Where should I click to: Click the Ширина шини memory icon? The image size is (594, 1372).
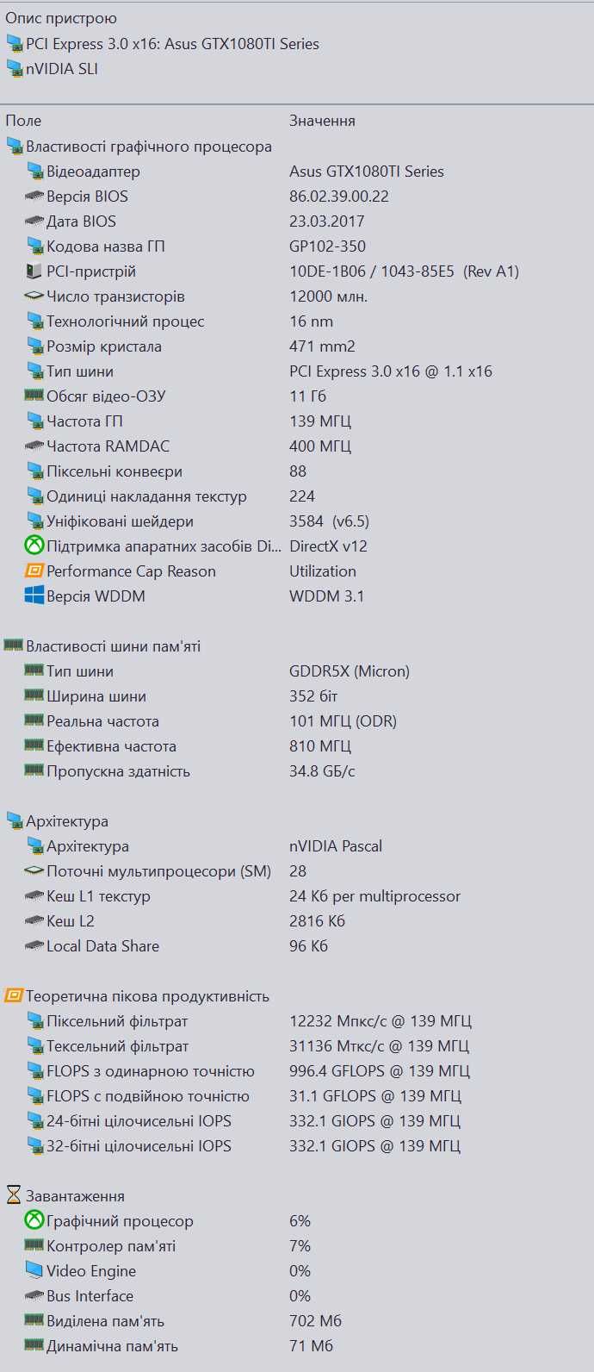[x=34, y=695]
